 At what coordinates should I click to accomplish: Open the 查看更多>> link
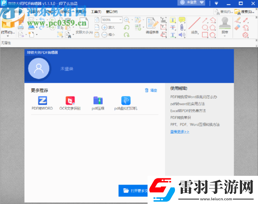click(180, 132)
